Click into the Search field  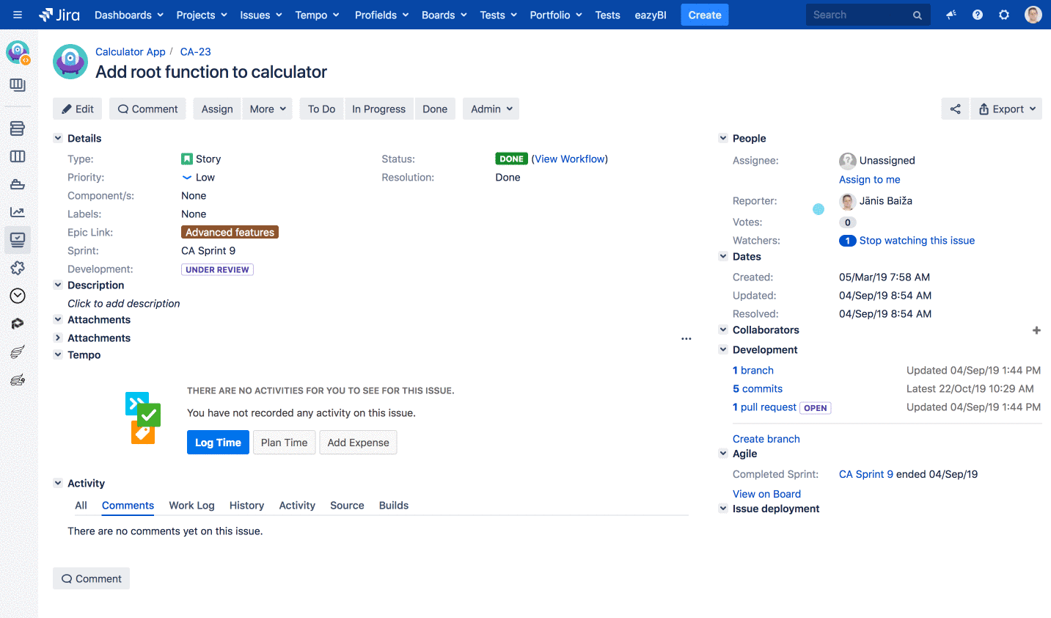point(858,15)
